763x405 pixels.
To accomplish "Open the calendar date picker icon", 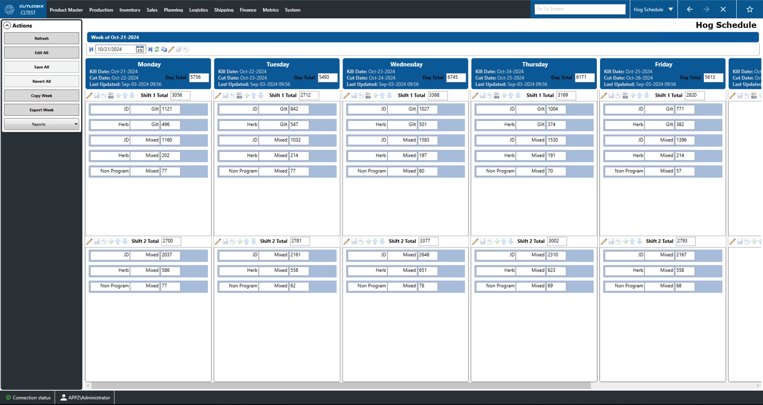I will (x=139, y=49).
